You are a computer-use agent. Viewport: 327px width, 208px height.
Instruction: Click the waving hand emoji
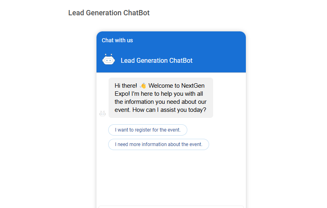click(143, 86)
